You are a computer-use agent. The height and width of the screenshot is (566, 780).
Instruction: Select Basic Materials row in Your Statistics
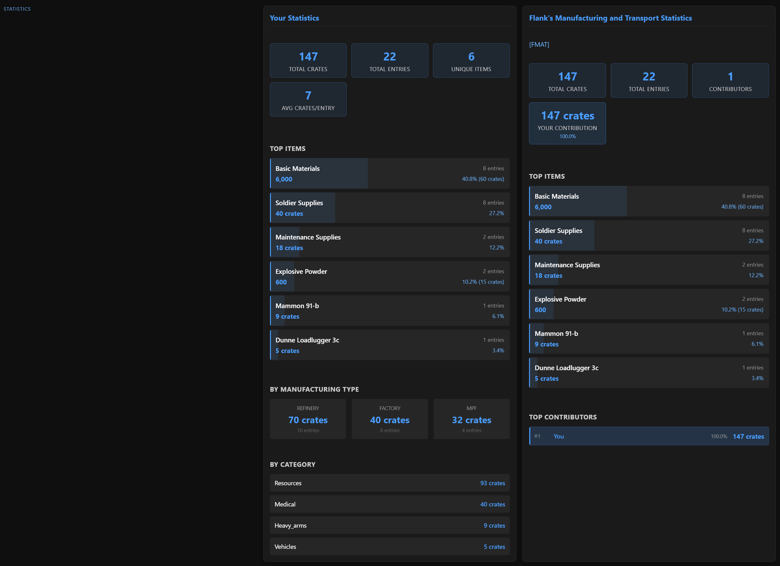(x=389, y=173)
